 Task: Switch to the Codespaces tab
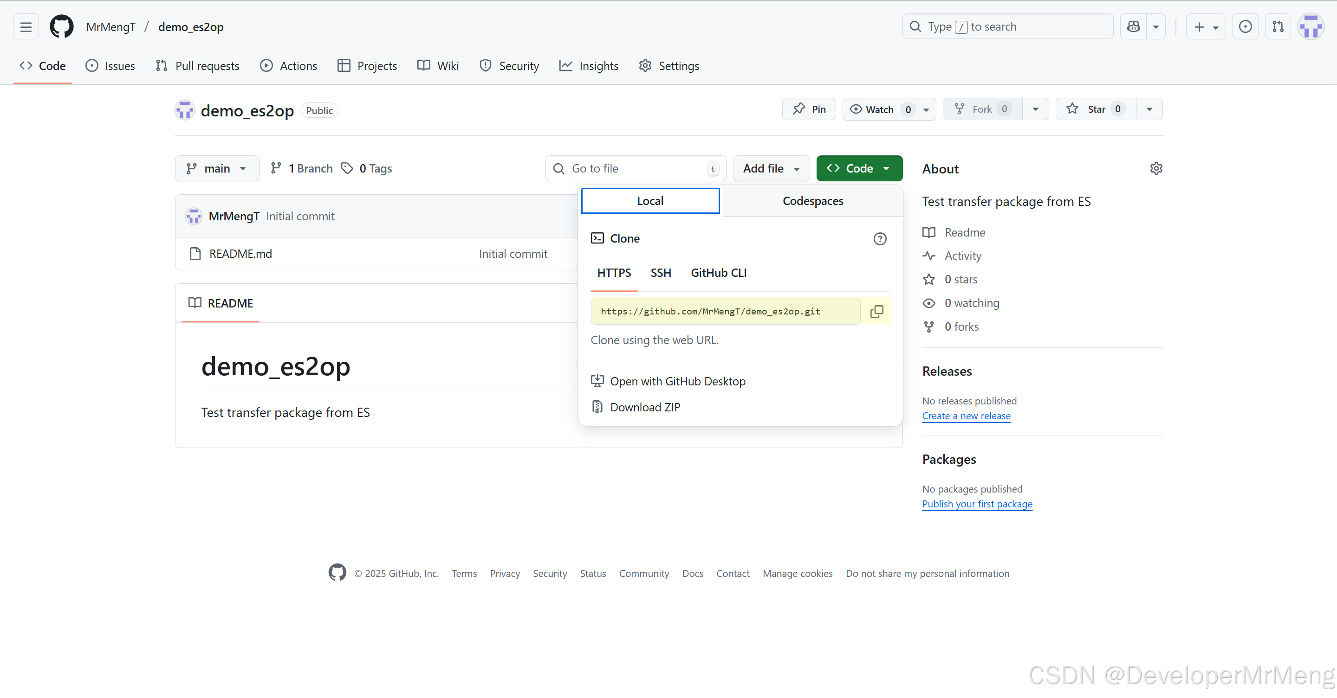click(x=812, y=201)
